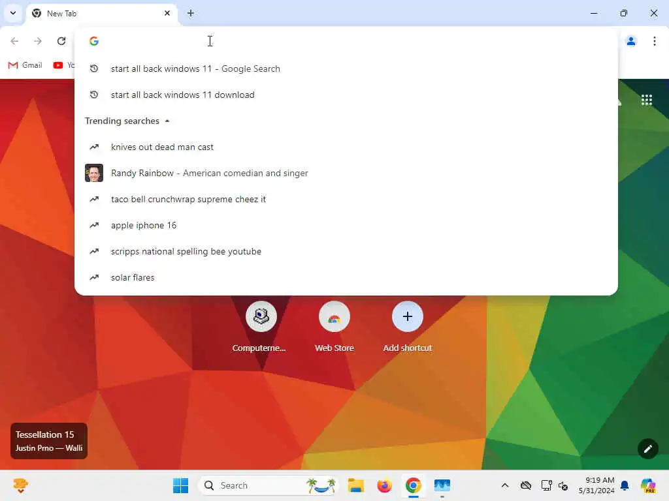The width and height of the screenshot is (669, 501).
Task: Click the crossed-out cloud tray icon
Action: (526, 485)
